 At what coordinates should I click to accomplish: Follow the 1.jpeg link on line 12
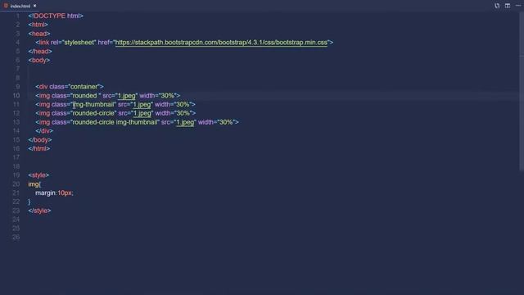[142, 113]
